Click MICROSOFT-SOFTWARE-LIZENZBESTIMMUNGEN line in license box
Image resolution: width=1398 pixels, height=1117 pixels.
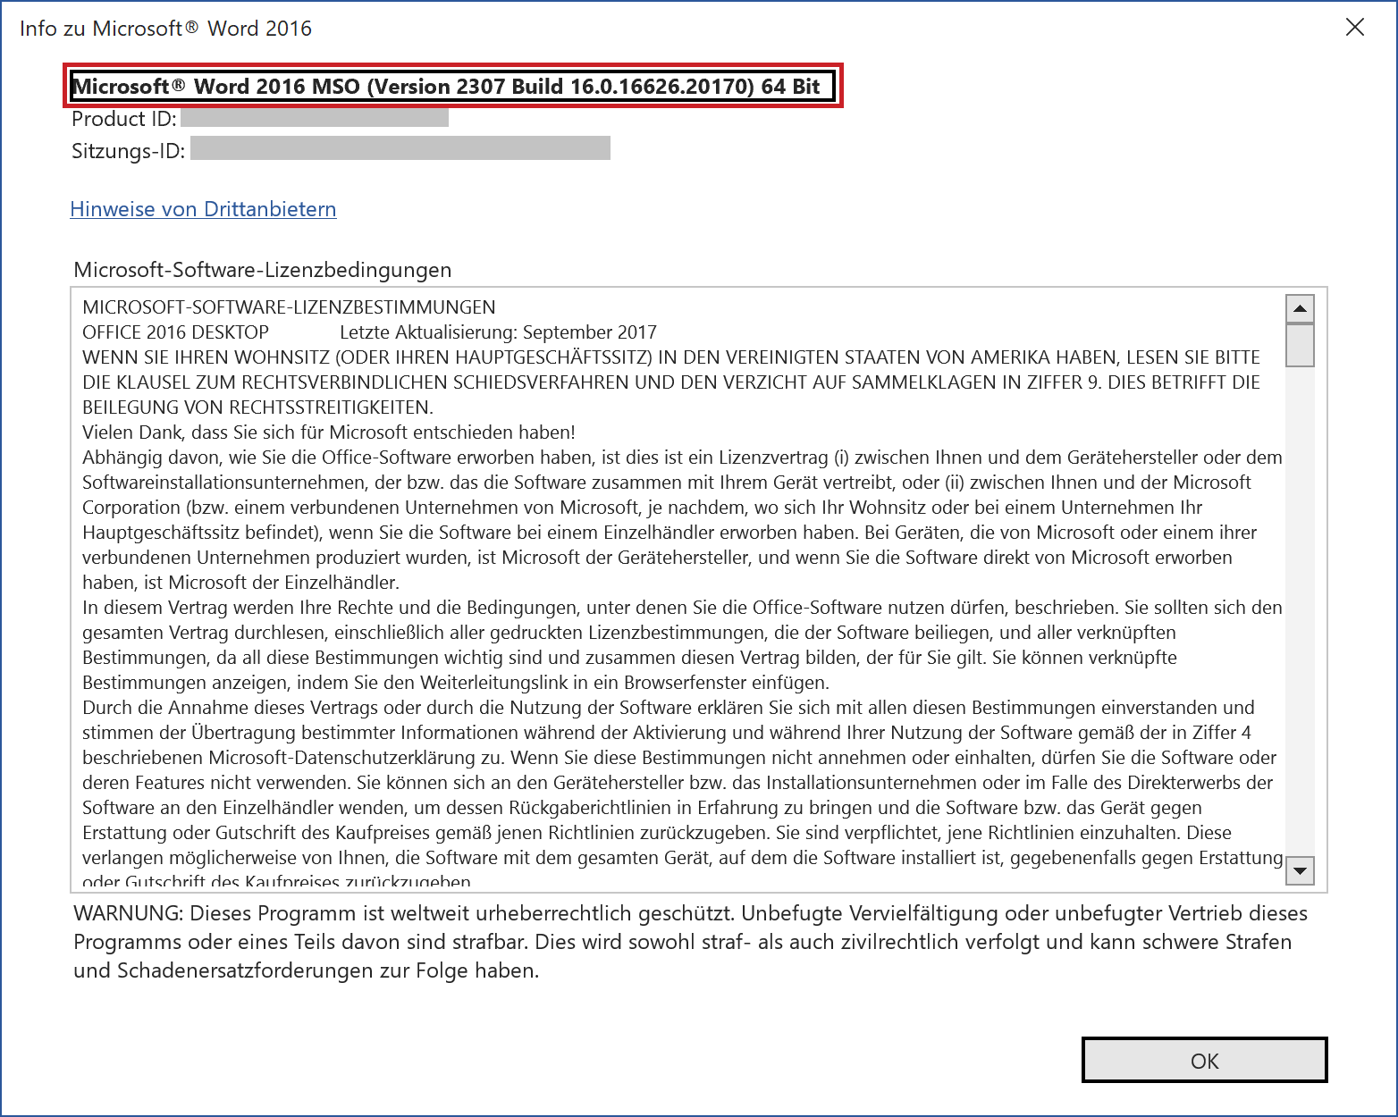click(x=289, y=307)
